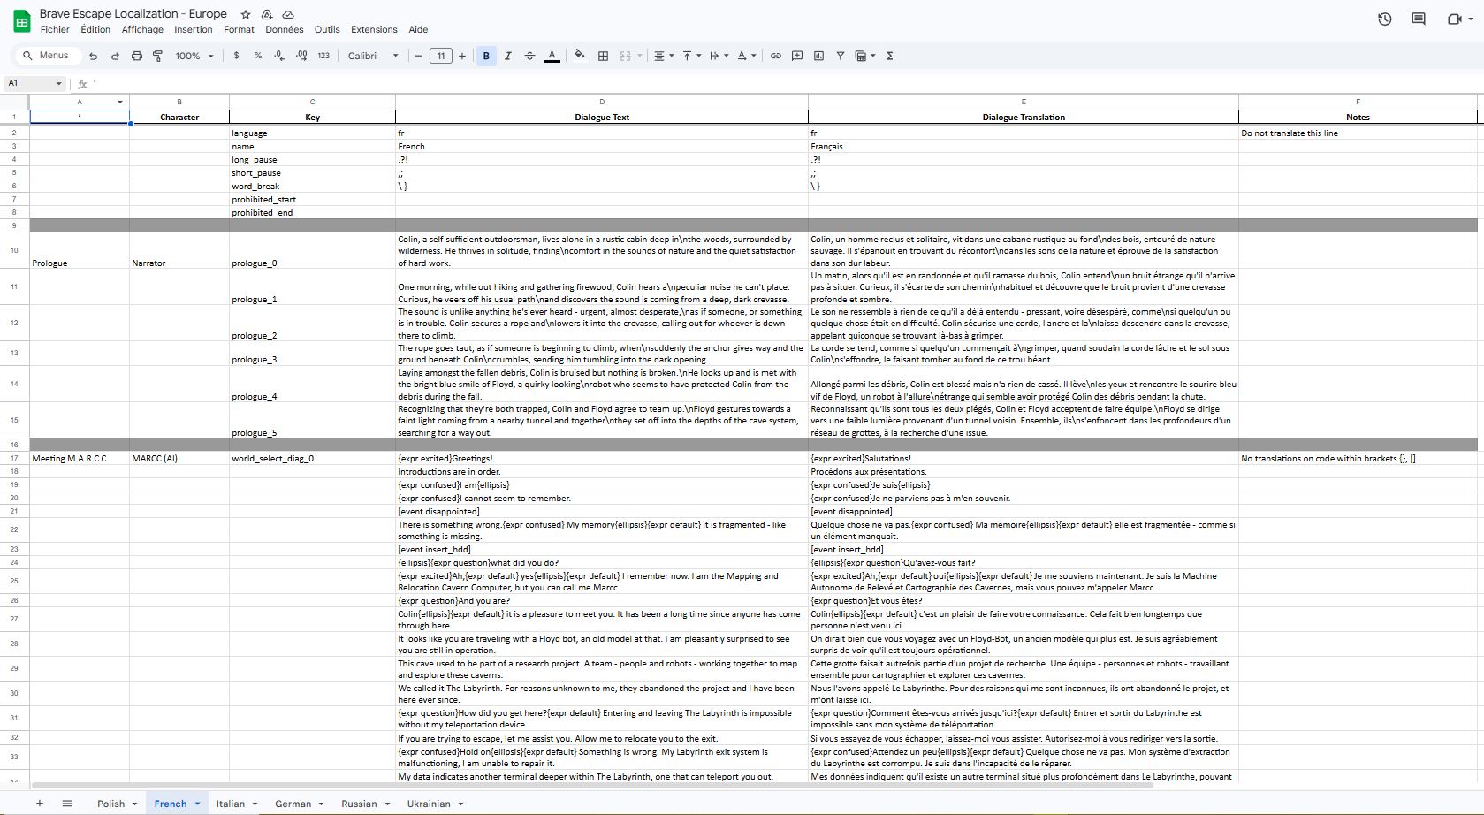Image resolution: width=1484 pixels, height=815 pixels.
Task: Toggle bold formatting
Action: [486, 56]
